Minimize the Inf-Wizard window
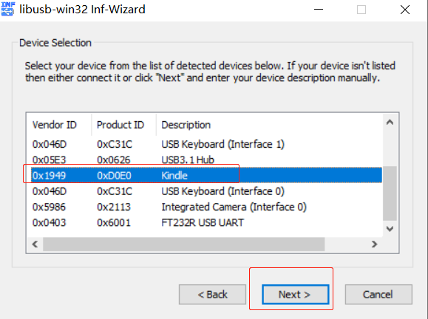428x319 pixels. click(x=319, y=10)
